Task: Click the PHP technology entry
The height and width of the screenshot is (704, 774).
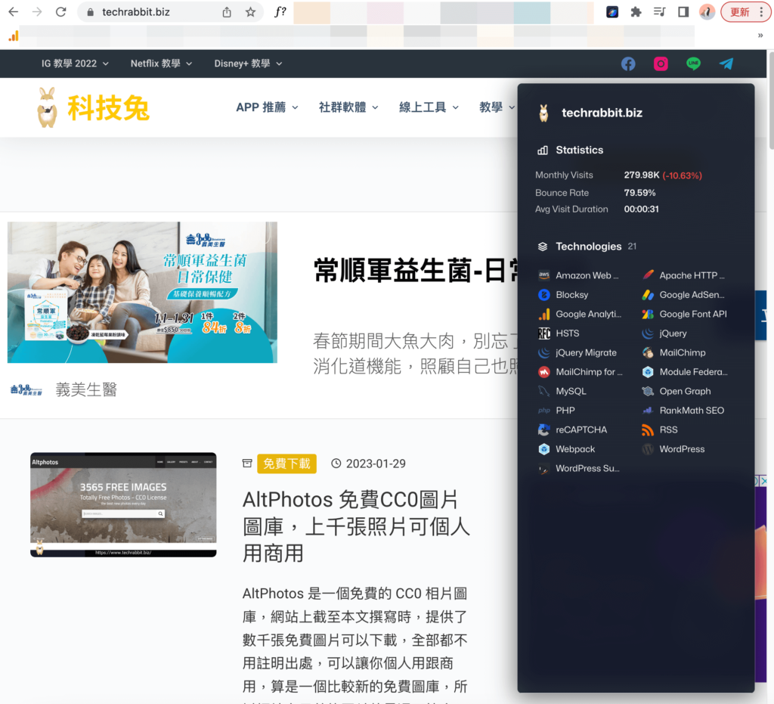Action: 556,411
